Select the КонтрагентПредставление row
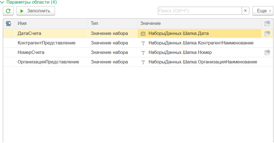The height and width of the screenshot is (143, 274). (x=47, y=43)
